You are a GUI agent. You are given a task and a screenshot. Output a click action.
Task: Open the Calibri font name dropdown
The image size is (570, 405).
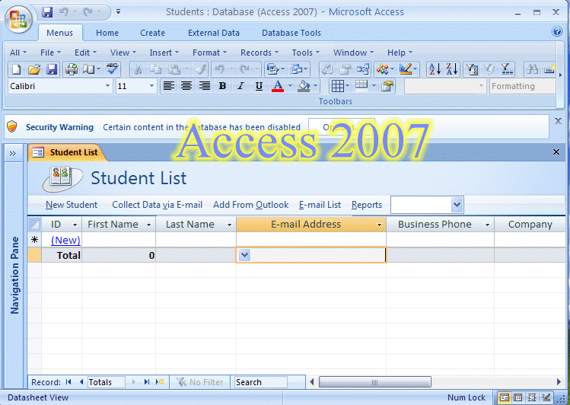[x=107, y=86]
